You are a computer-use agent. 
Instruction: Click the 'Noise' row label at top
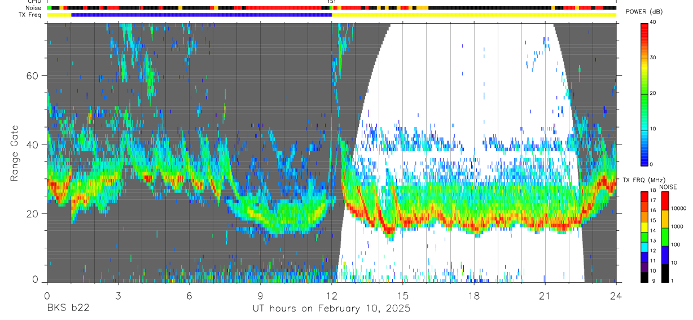(x=33, y=8)
